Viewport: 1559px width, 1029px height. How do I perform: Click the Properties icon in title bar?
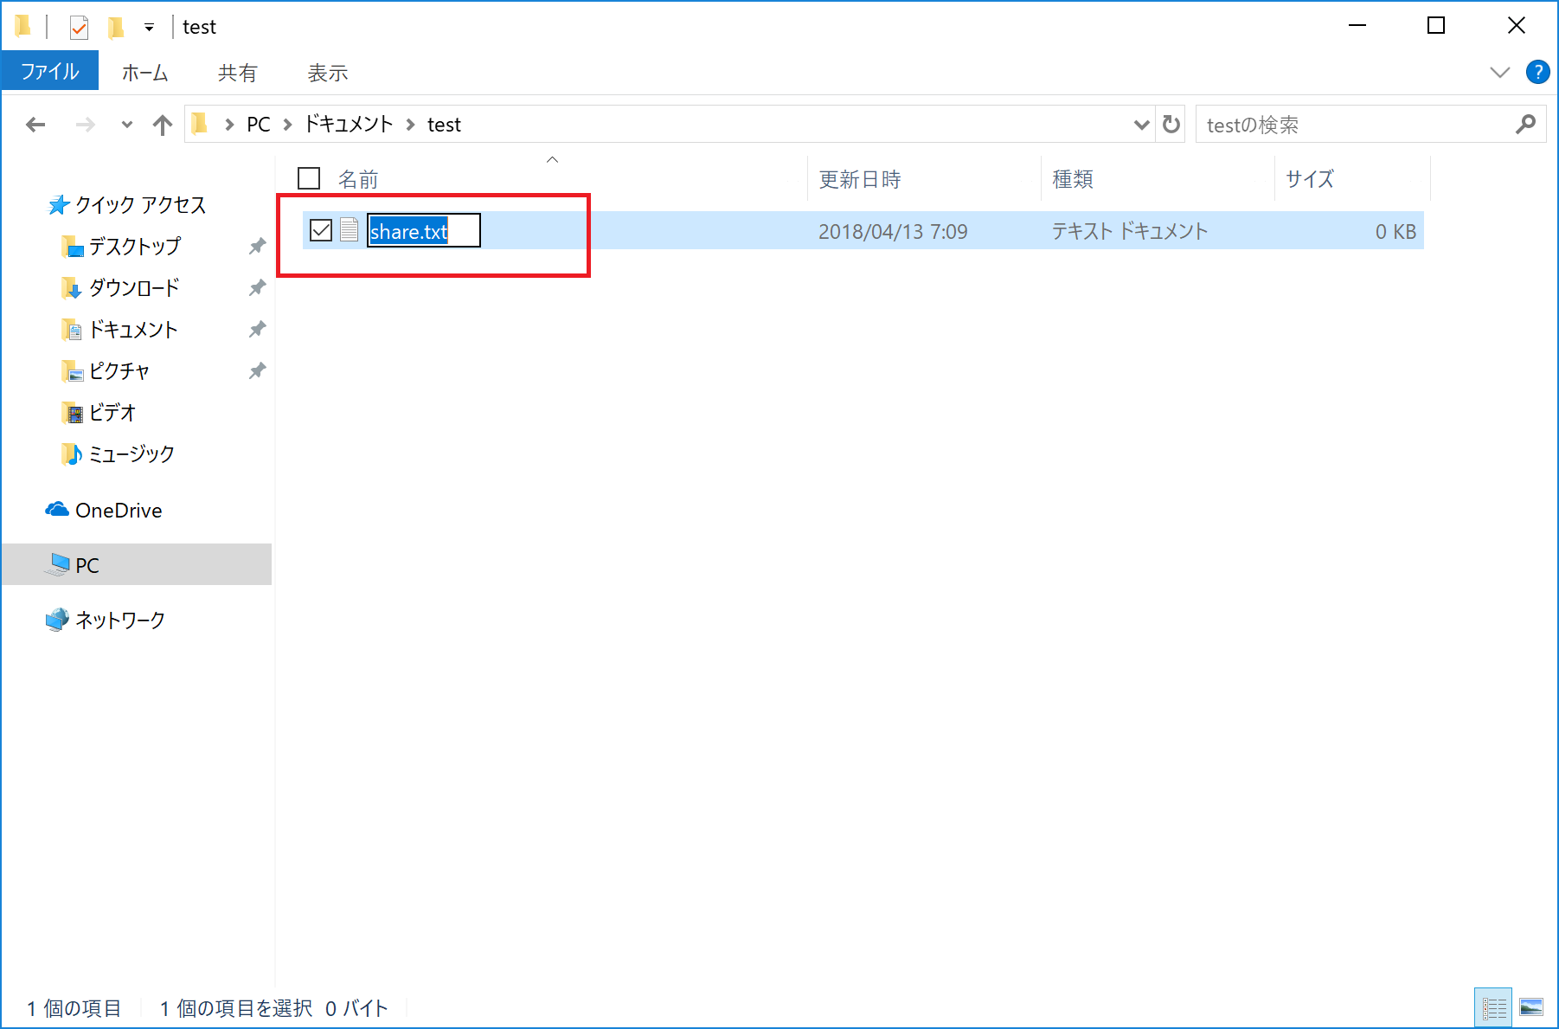[x=79, y=28]
